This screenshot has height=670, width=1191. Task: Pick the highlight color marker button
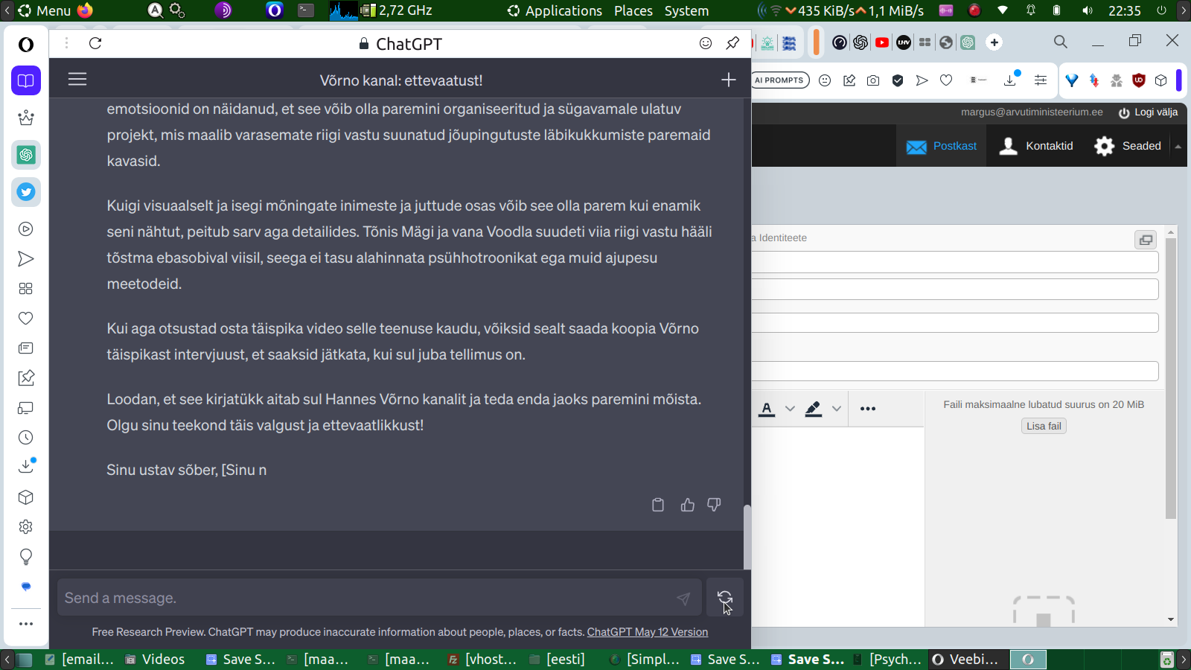pos(814,409)
